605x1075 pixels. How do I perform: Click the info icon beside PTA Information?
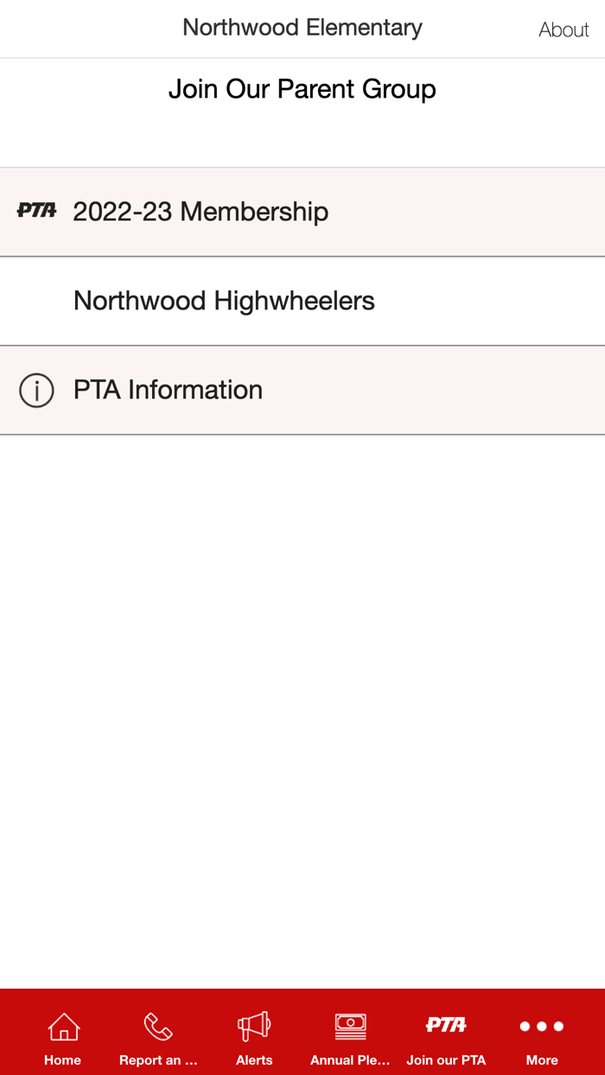coord(36,391)
